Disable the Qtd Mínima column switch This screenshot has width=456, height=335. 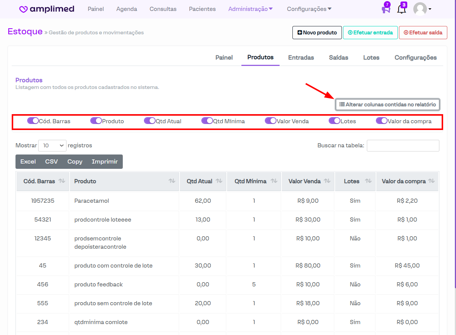point(207,121)
